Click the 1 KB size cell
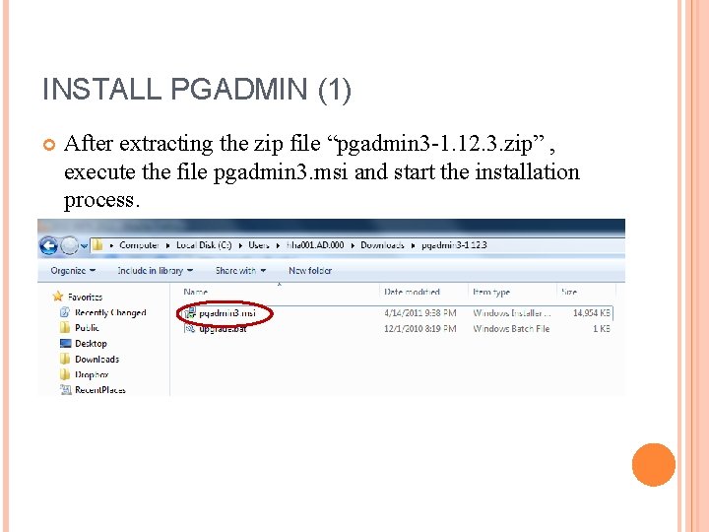 click(x=602, y=329)
